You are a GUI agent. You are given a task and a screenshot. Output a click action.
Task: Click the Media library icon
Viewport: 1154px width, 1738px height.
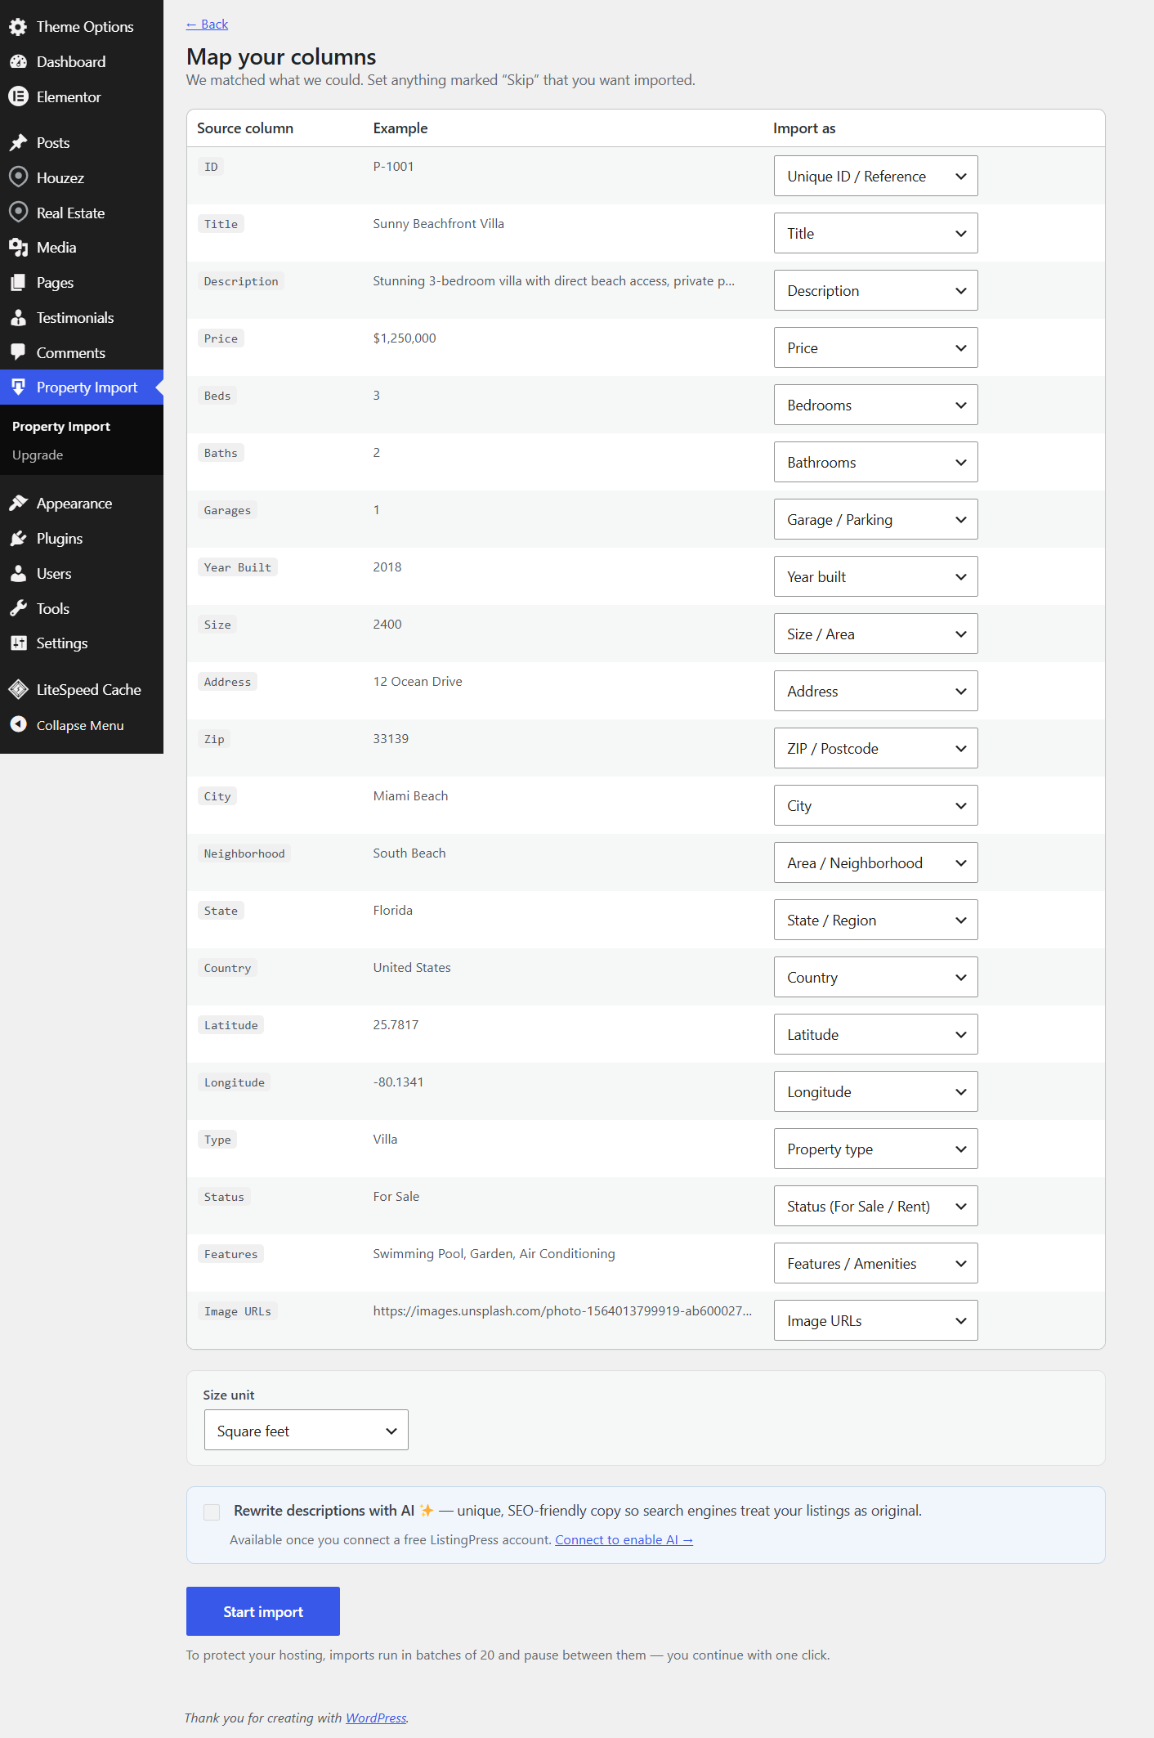18,247
